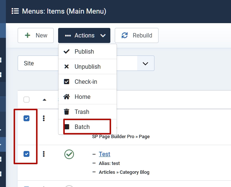Screen dimensions: 231x187
Task: Click the house icon beside Home
Action: [x=67, y=97]
